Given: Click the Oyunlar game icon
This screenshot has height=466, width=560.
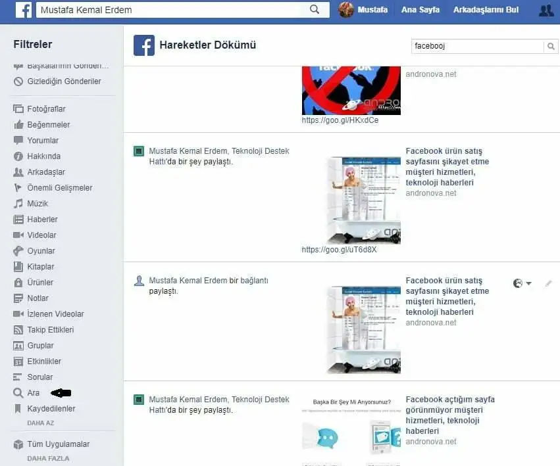Looking at the screenshot, I should 18,251.
